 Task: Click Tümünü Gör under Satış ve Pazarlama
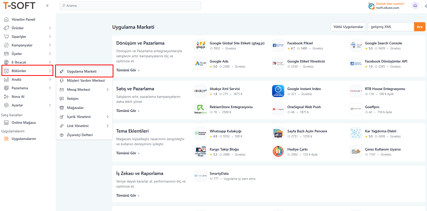tap(128, 111)
